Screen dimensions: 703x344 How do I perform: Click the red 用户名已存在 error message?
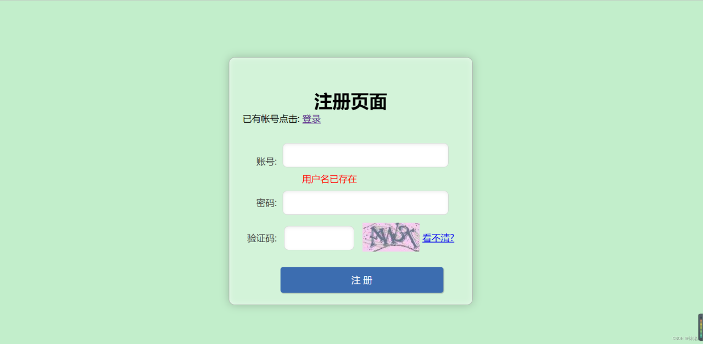pyautogui.click(x=330, y=179)
